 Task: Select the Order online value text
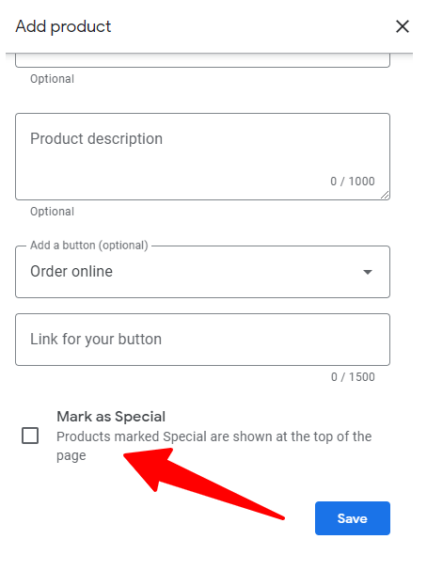point(71,271)
